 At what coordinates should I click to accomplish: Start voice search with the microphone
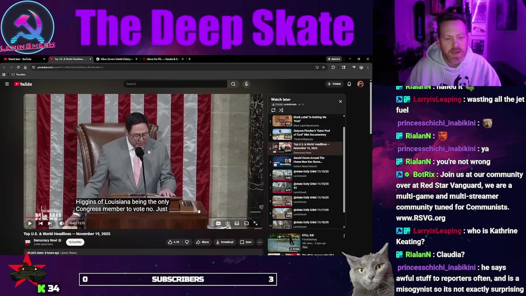pos(247,84)
